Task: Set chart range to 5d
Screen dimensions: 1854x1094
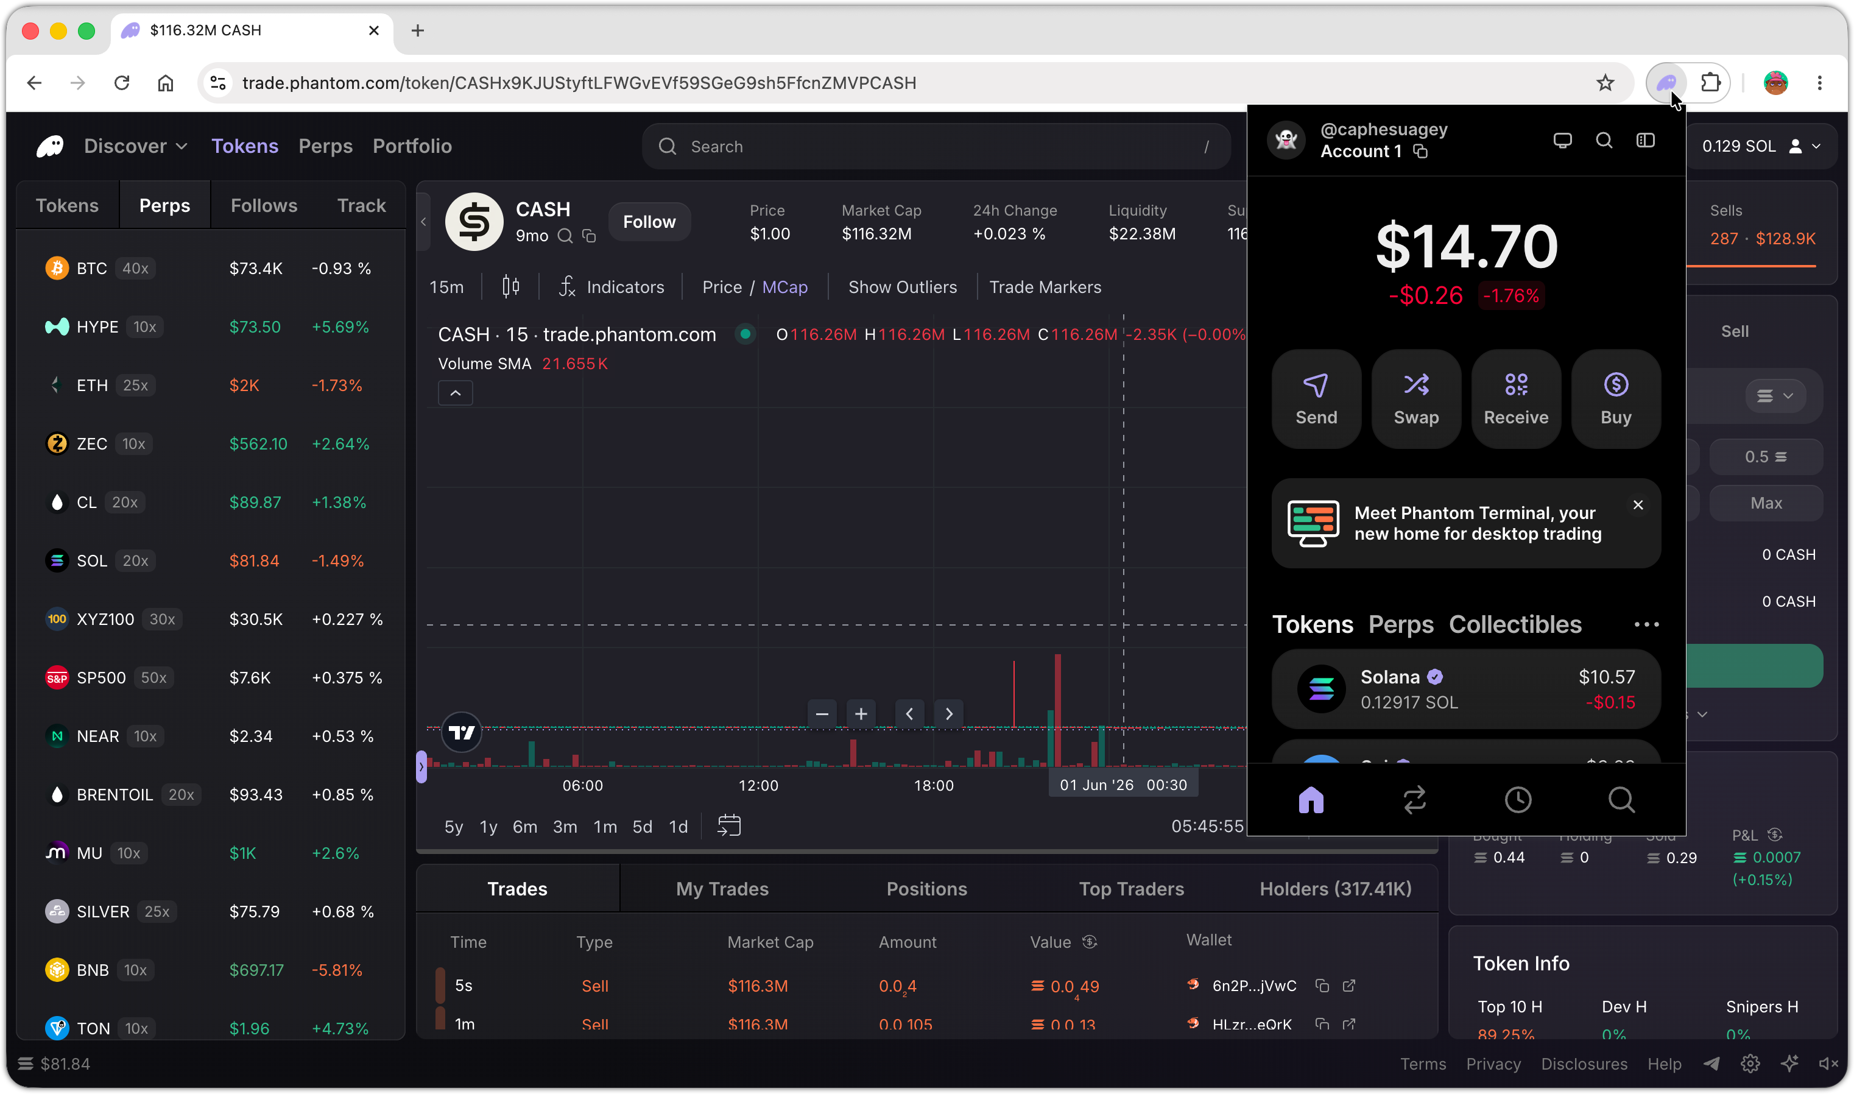Action: coord(642,827)
